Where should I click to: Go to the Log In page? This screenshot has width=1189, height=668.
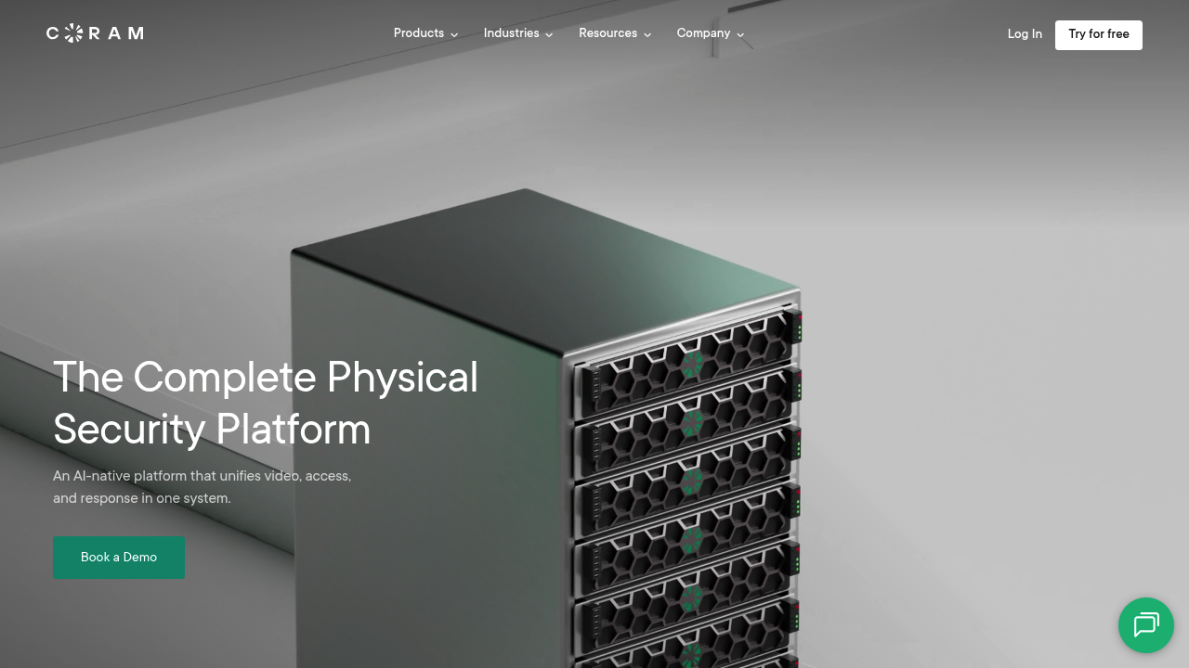(x=1025, y=34)
